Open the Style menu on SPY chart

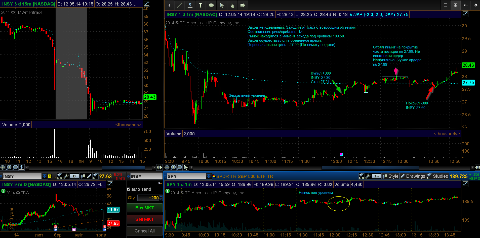coord(390,176)
